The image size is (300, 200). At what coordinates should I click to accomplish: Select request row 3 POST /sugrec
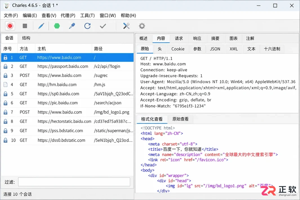click(x=67, y=75)
